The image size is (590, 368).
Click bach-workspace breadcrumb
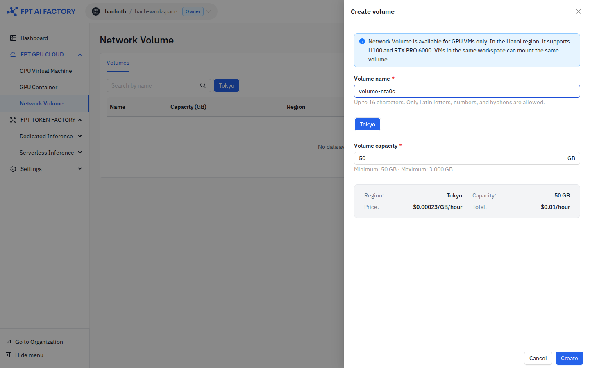[x=156, y=11]
